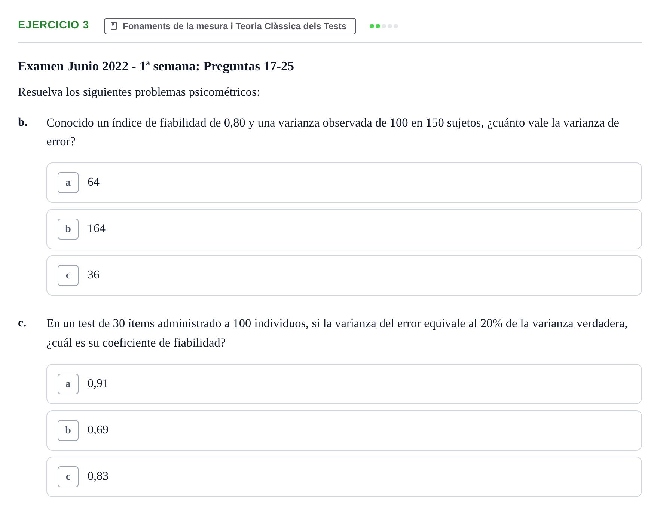Viewport: 660px width, 521px height.
Task: Select answer 64 for question b
Action: coord(344,183)
